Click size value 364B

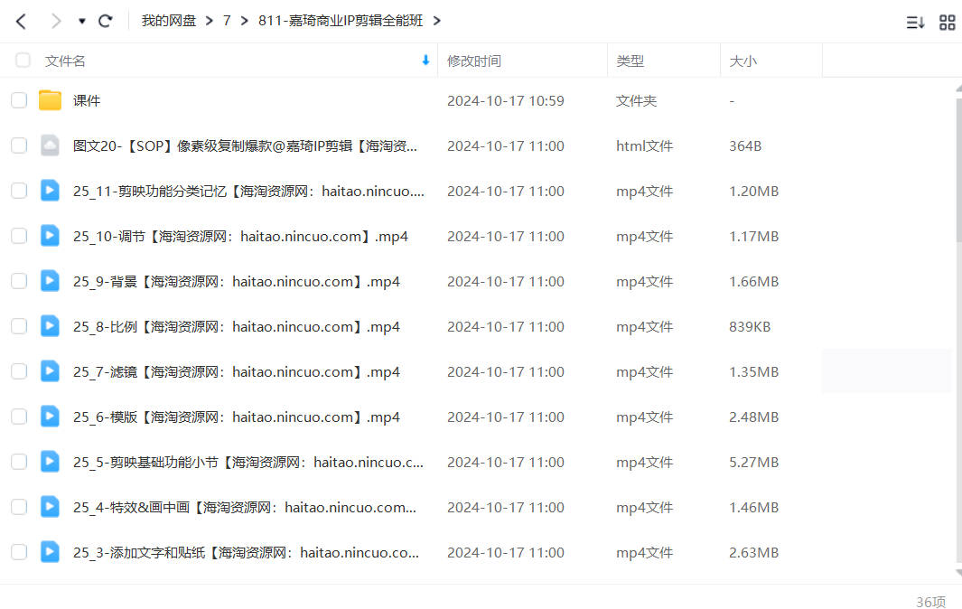click(745, 146)
